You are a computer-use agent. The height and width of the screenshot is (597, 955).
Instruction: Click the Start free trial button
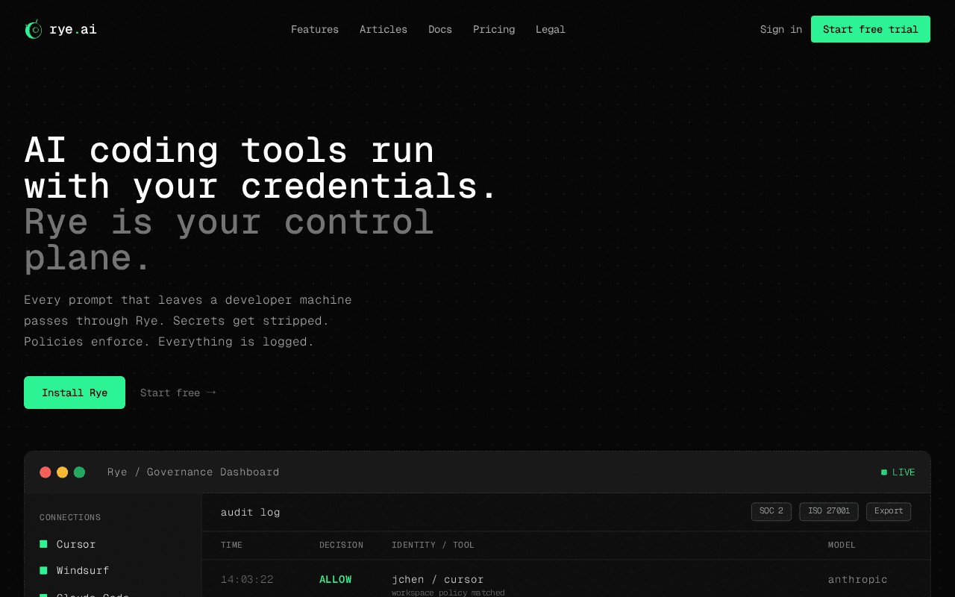871,29
